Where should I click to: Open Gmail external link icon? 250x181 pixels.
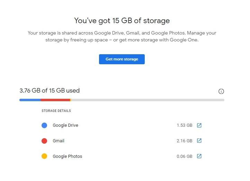coord(199,141)
